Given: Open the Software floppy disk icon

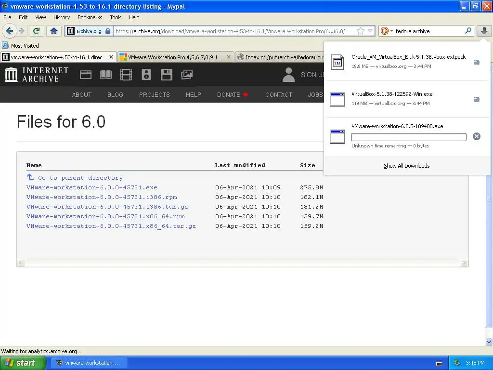Looking at the screenshot, I should [x=166, y=75].
